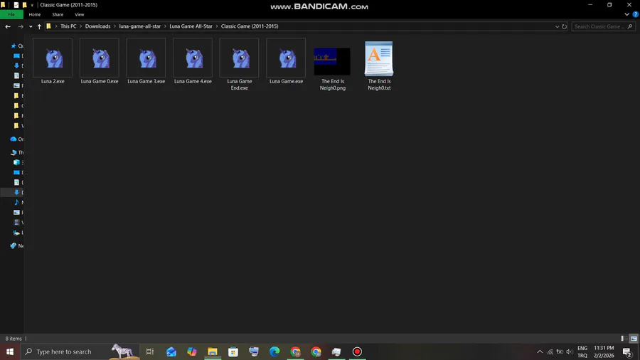640x360 pixels.
Task: Expand the ribbon with the chevron
Action: 626,14
